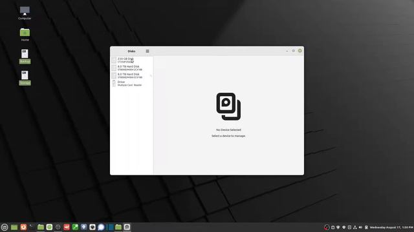Screen dimensions: 414x232
Task: Open the Disks hamburger menu
Action: [x=147, y=51]
